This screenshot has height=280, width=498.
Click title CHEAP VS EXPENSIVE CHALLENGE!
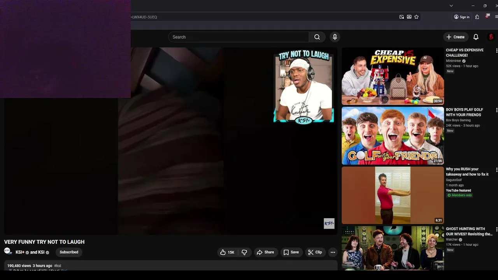(x=465, y=53)
